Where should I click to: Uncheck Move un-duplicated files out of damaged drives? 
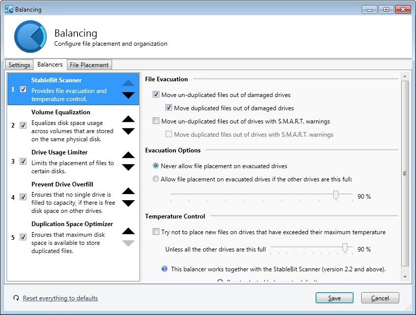click(x=156, y=94)
